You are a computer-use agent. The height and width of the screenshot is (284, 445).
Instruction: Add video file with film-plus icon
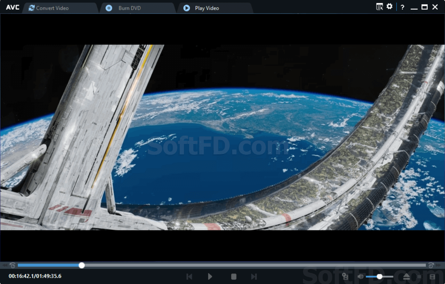345,276
